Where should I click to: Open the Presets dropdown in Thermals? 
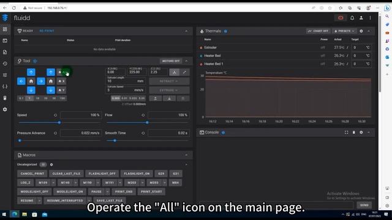click(x=344, y=31)
